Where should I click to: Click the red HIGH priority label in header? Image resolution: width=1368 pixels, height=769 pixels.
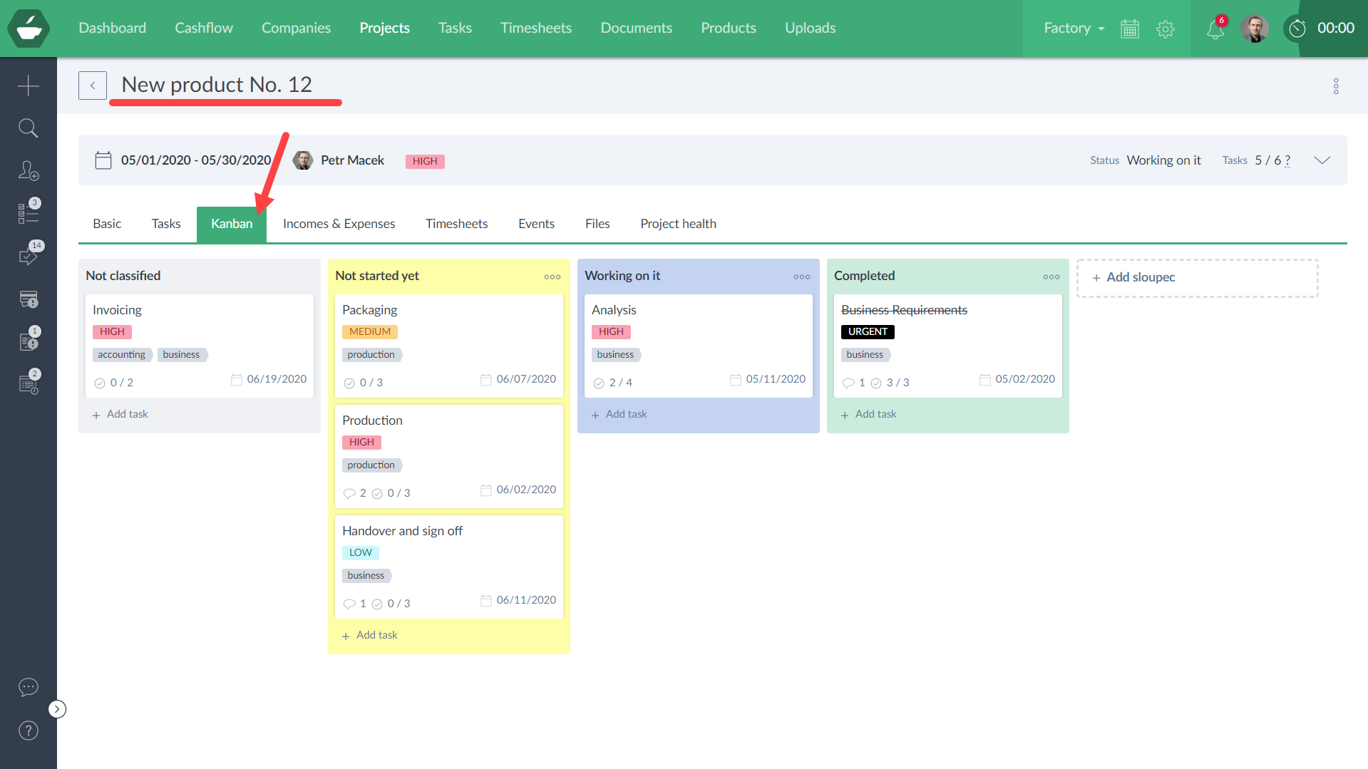[x=425, y=161]
